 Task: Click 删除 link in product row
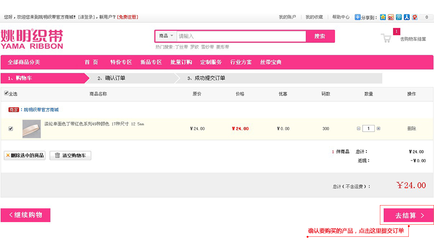pyautogui.click(x=411, y=129)
